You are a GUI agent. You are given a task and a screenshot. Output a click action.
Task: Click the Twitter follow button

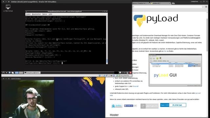(x=117, y=106)
